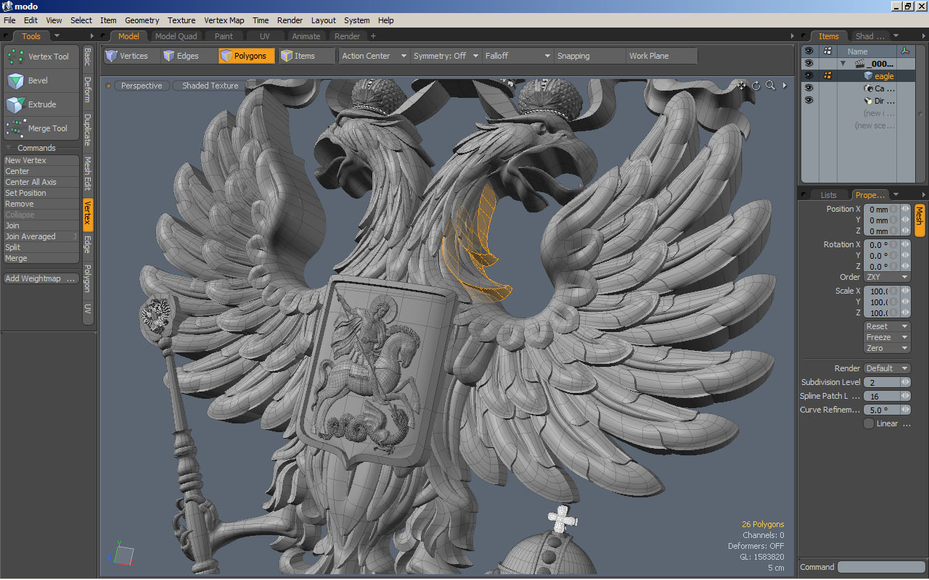Viewport: 929px width, 580px height.
Task: Open the Lists tab
Action: tap(828, 195)
